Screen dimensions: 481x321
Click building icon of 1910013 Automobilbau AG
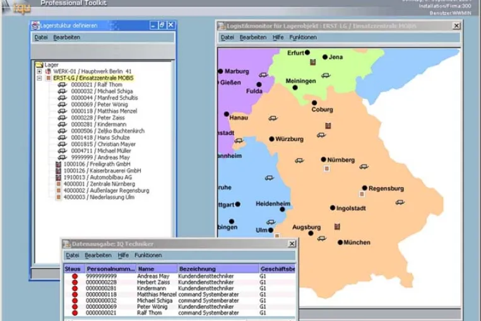[58, 178]
